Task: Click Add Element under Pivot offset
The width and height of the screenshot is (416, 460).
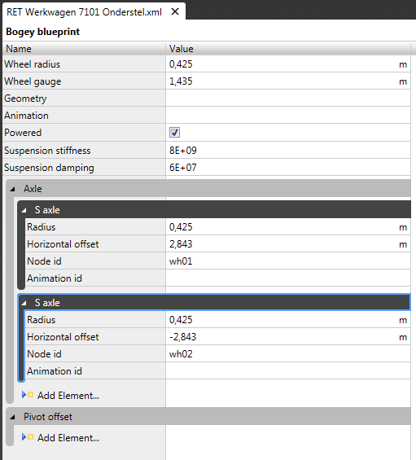Action: (68, 438)
